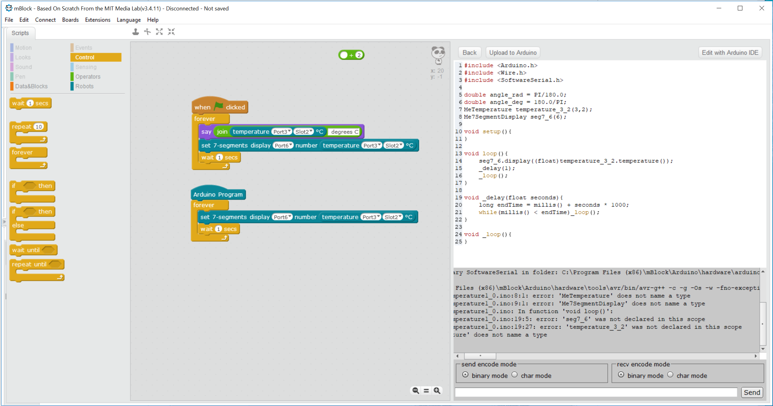Click the stamp duplicate tool icon
The width and height of the screenshot is (773, 406).
click(x=135, y=32)
